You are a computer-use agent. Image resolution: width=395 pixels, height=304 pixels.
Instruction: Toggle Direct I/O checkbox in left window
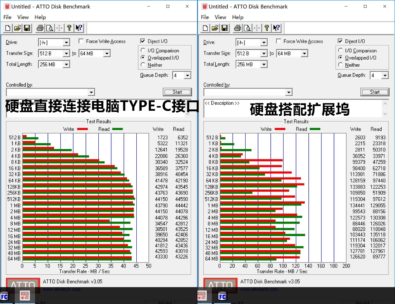pyautogui.click(x=143, y=41)
